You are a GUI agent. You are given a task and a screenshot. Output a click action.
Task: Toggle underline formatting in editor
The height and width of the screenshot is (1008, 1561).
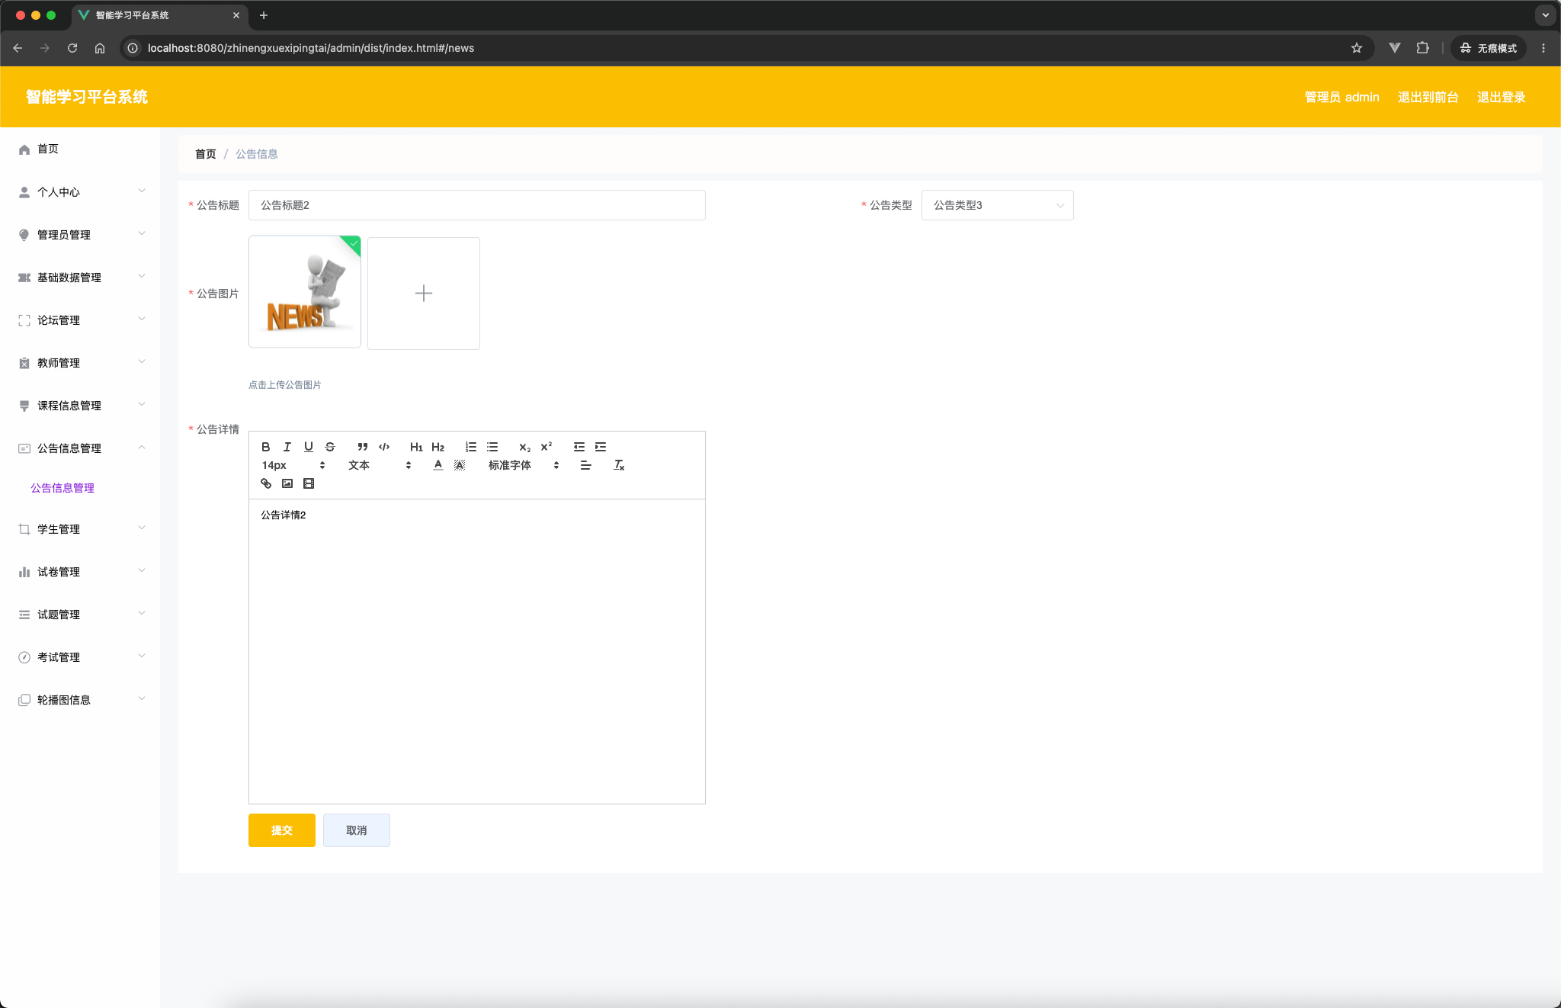click(309, 447)
